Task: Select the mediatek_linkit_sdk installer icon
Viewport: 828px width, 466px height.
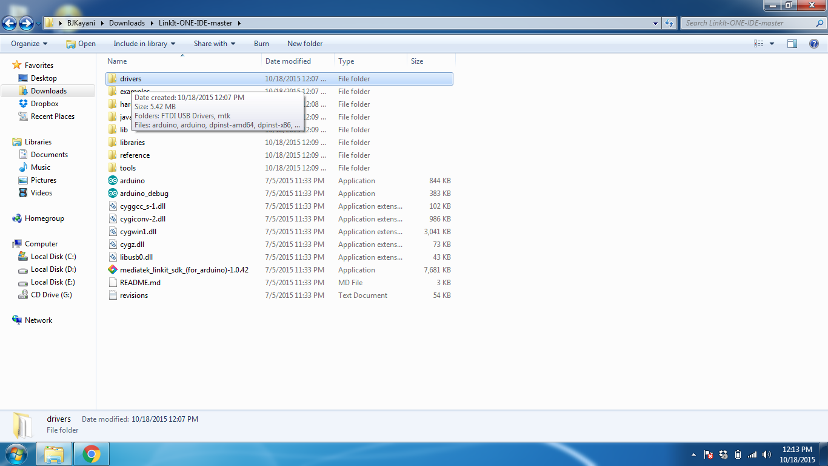Action: click(112, 270)
